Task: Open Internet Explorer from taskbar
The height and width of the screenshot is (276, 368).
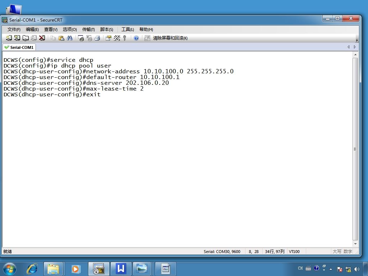Action: (x=32, y=269)
